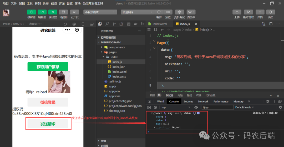The image size is (284, 147).
Task: Tap the 获取用户信息 button in simulator
Action: (48, 67)
